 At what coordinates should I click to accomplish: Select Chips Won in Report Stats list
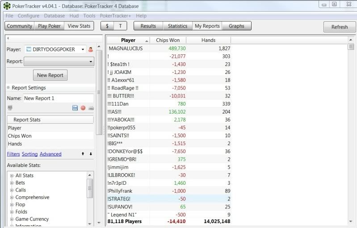[x=50, y=136]
